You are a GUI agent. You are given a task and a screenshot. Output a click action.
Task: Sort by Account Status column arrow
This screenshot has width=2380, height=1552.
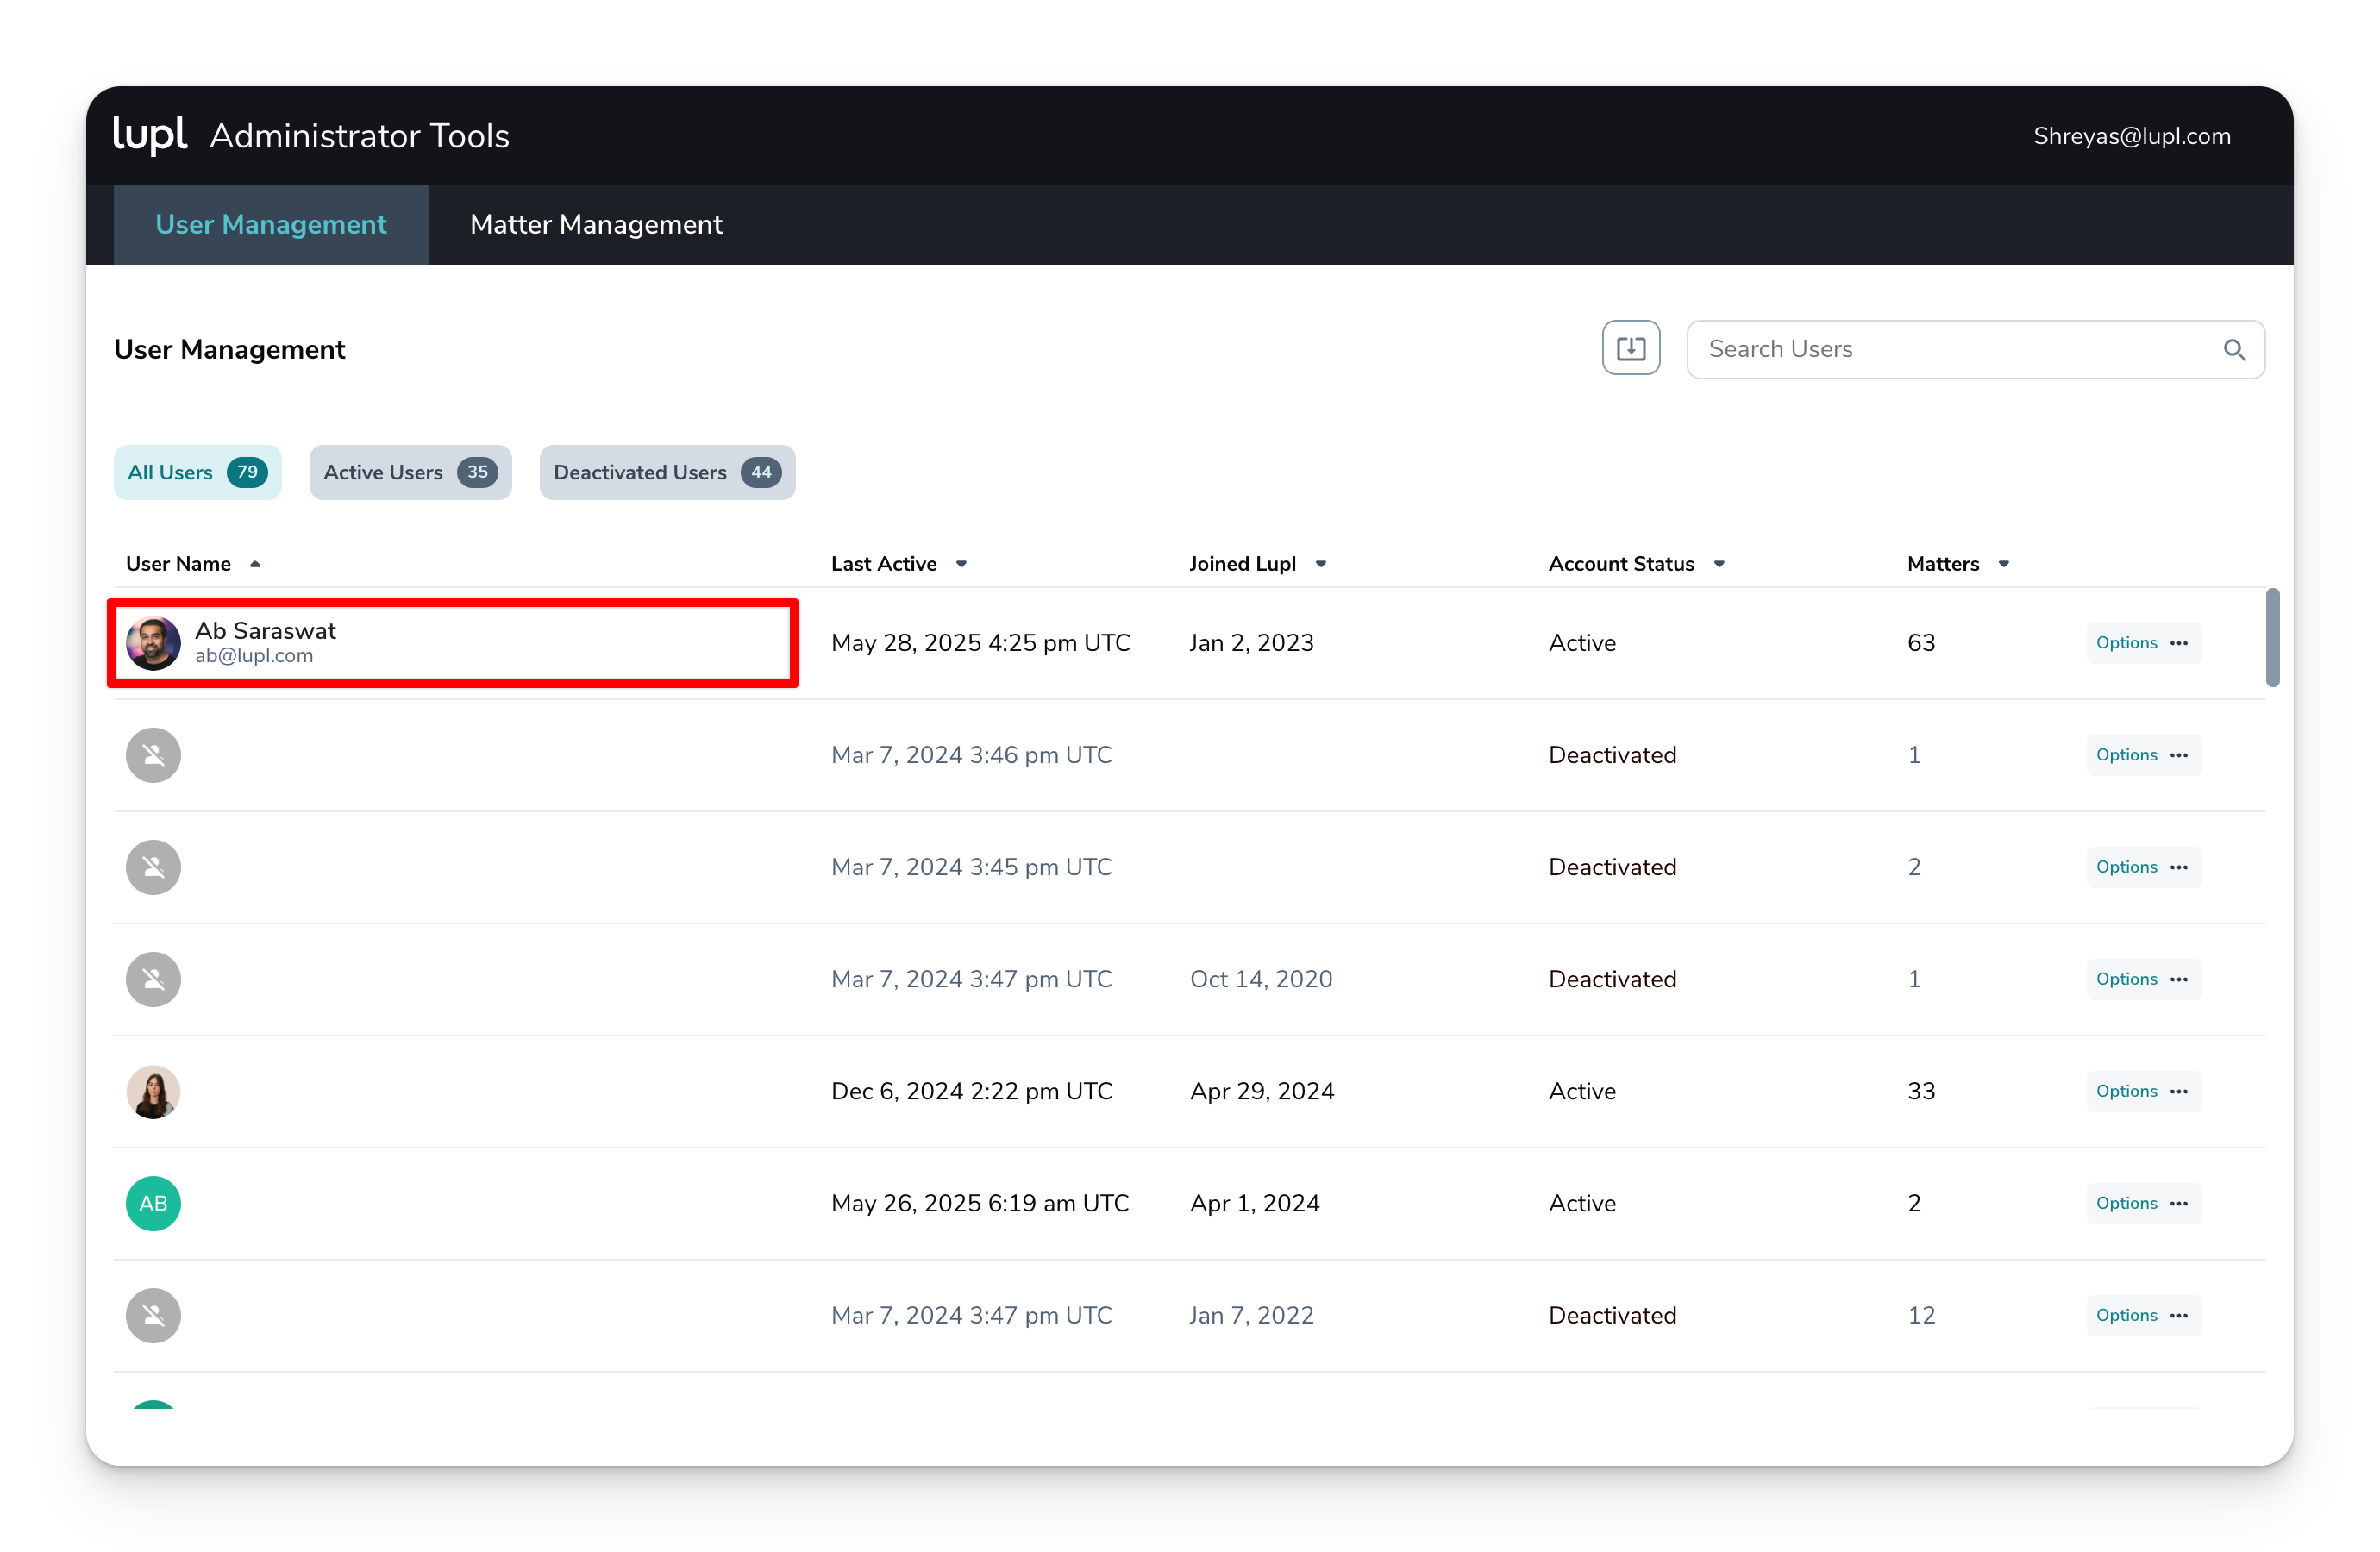tap(1719, 564)
